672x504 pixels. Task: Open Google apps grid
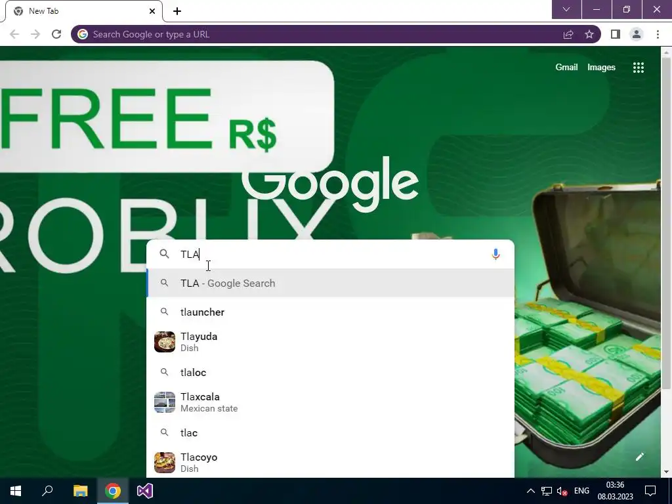coord(639,68)
